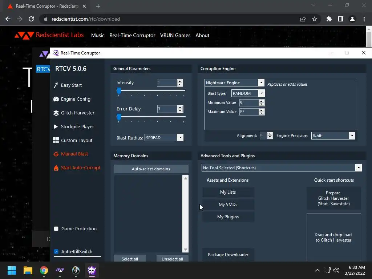The height and width of the screenshot is (279, 372).
Task: Click Auto-select domains button
Action: click(151, 169)
